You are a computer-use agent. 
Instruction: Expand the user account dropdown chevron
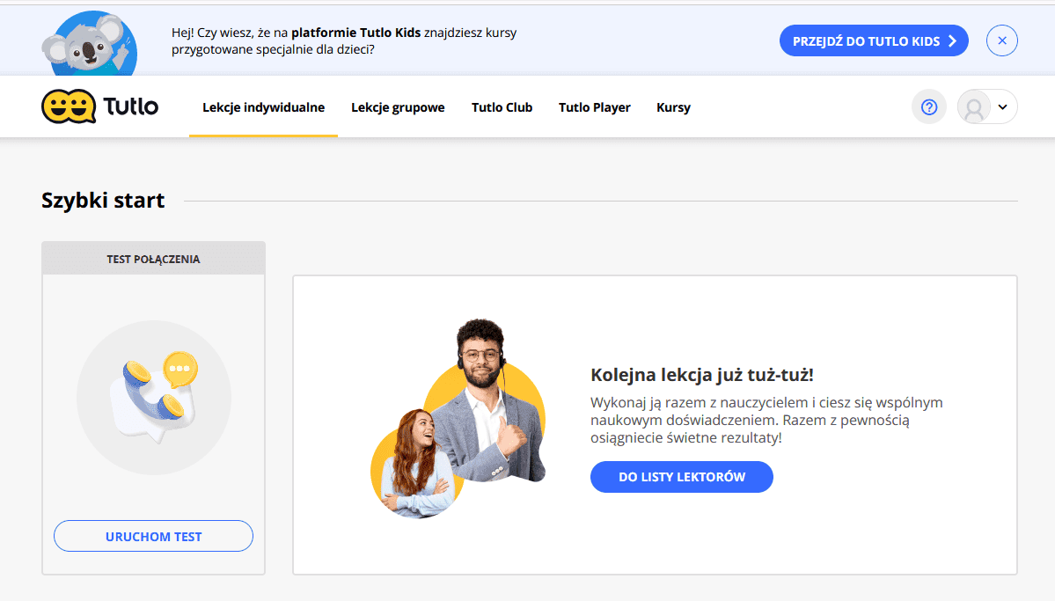[1002, 107]
